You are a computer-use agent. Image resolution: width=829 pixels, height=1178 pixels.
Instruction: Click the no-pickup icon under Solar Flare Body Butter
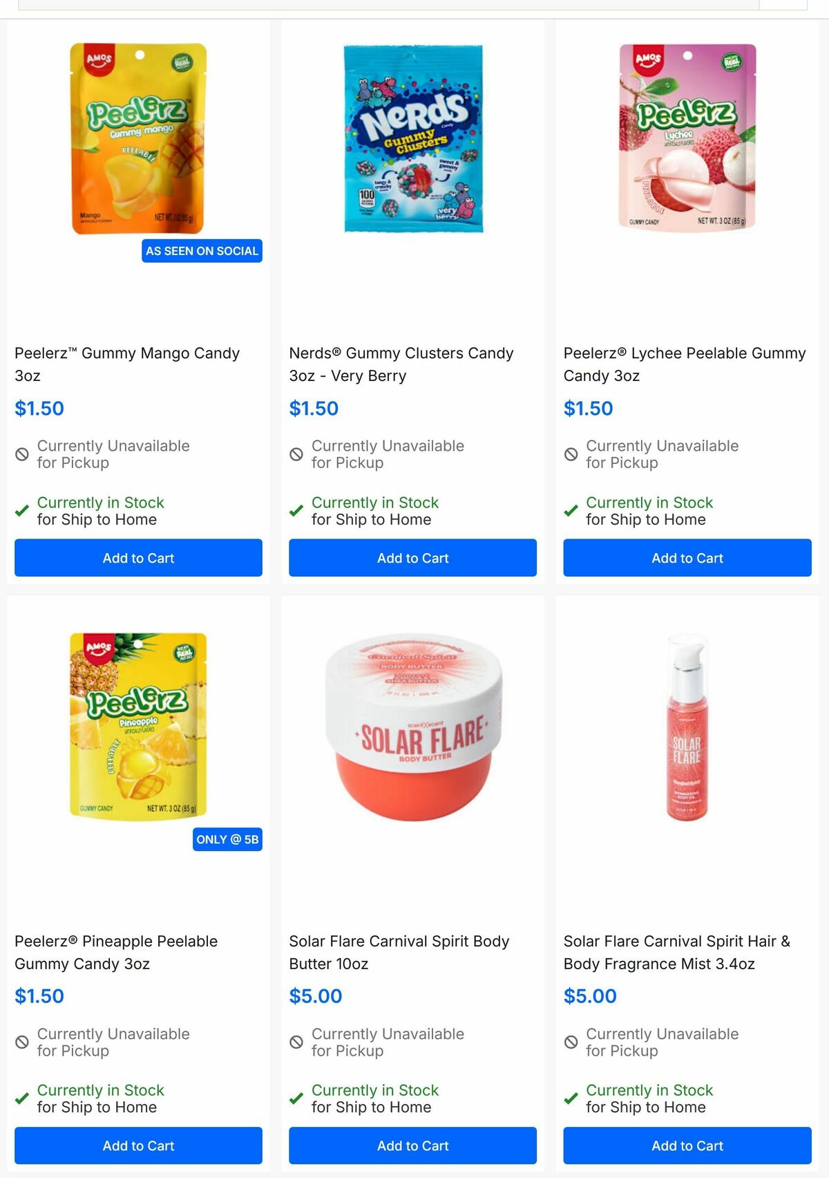coord(296,1042)
